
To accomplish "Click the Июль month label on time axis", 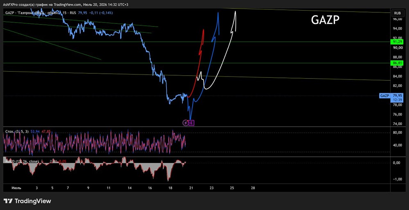I will (x=16, y=188).
